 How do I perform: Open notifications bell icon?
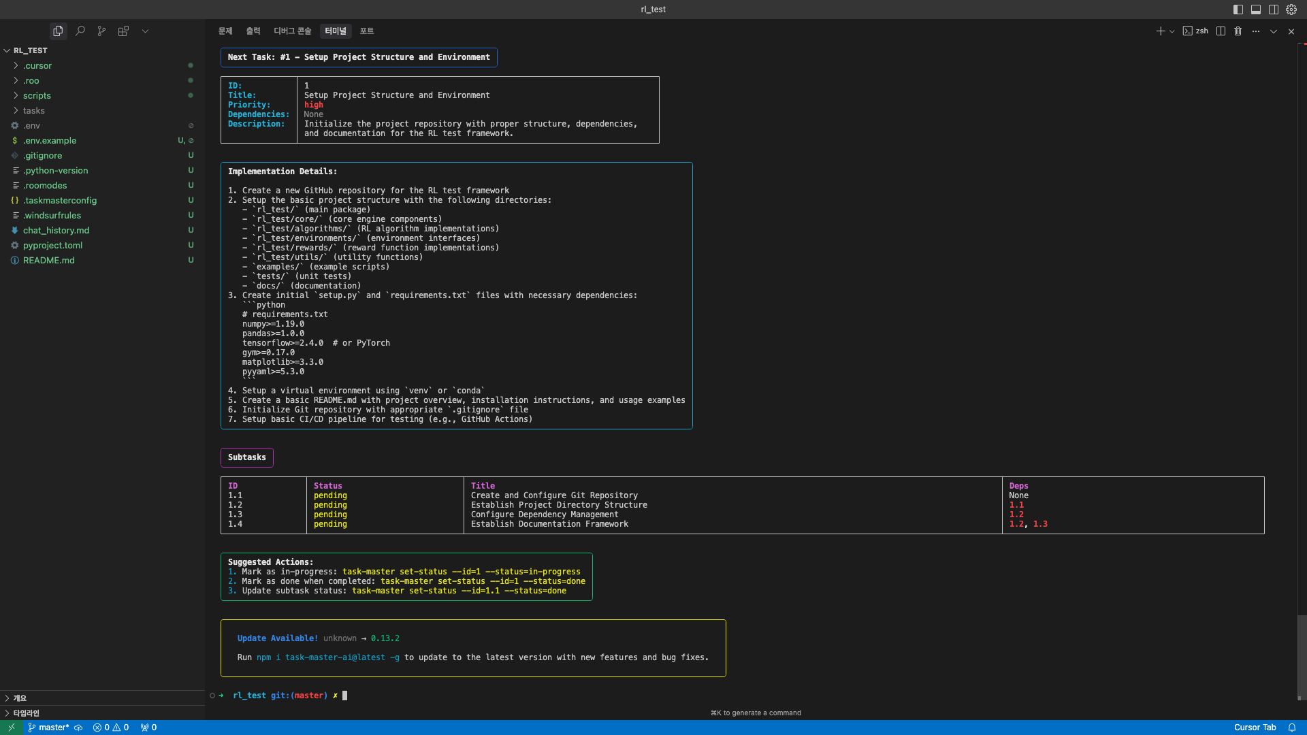1292,728
